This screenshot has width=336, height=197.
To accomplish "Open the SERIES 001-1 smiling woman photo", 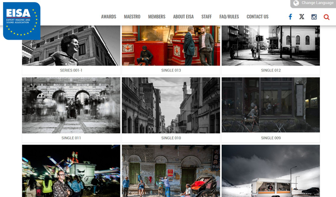I will [x=71, y=45].
